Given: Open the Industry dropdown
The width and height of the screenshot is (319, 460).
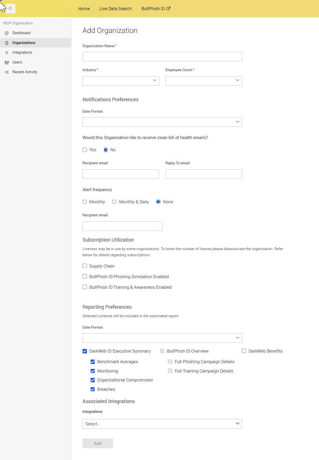Looking at the screenshot, I should pos(121,81).
